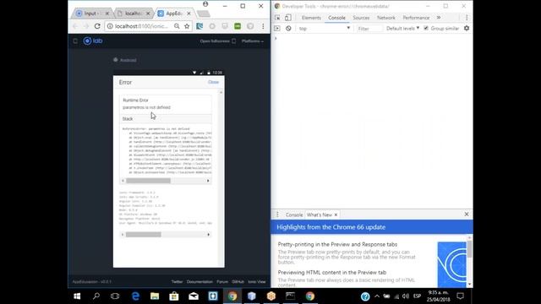Image resolution: width=541 pixels, height=304 pixels.
Task: Open File Explorer from taskbar
Action: tap(155, 296)
